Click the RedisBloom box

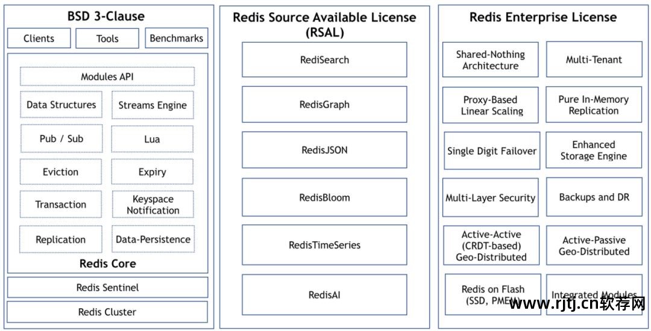[324, 197]
